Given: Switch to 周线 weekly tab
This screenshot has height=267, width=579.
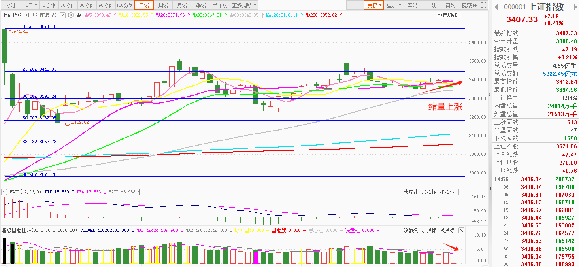Looking at the screenshot, I should 163,5.
